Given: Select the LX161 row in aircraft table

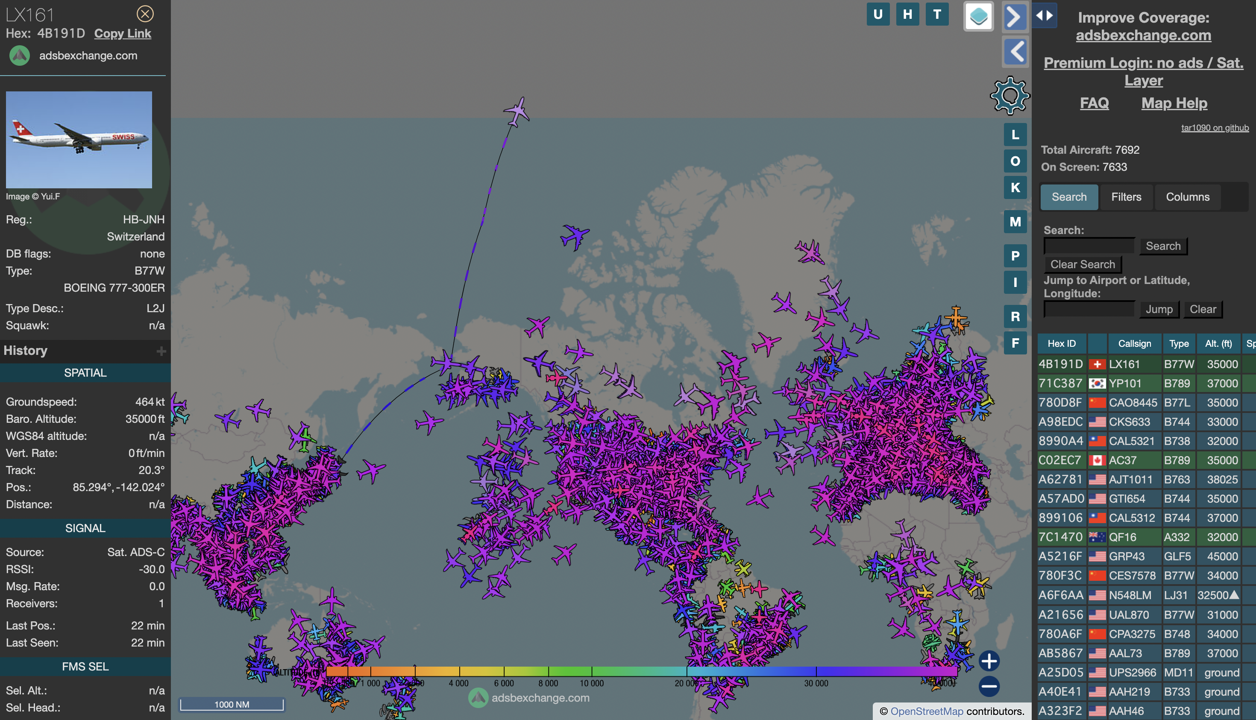Looking at the screenshot, I should point(1146,364).
